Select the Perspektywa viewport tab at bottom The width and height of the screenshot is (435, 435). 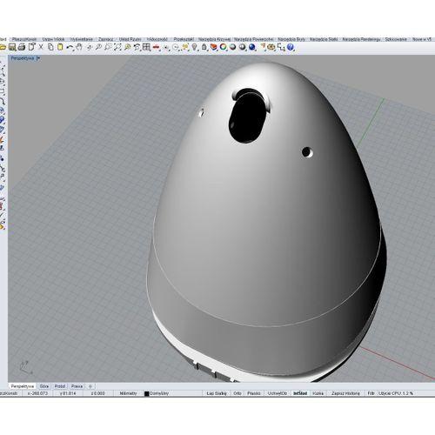tap(23, 386)
